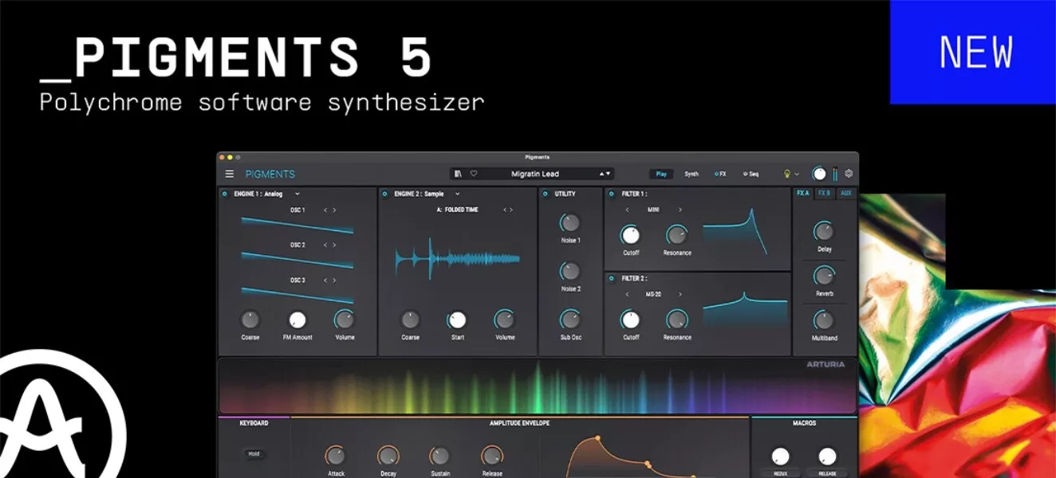Click the Reverb effect knob
1056x478 pixels.
824,276
